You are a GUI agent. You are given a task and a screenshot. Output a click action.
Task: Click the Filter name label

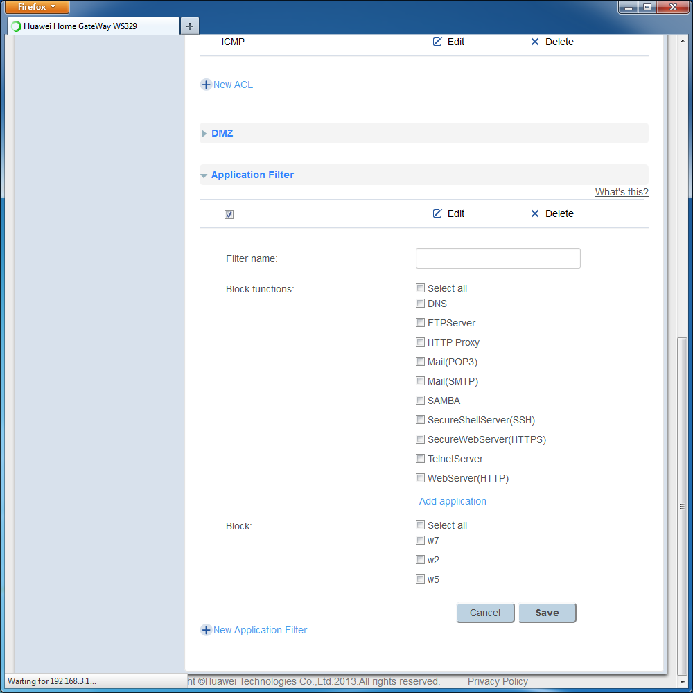coord(252,258)
